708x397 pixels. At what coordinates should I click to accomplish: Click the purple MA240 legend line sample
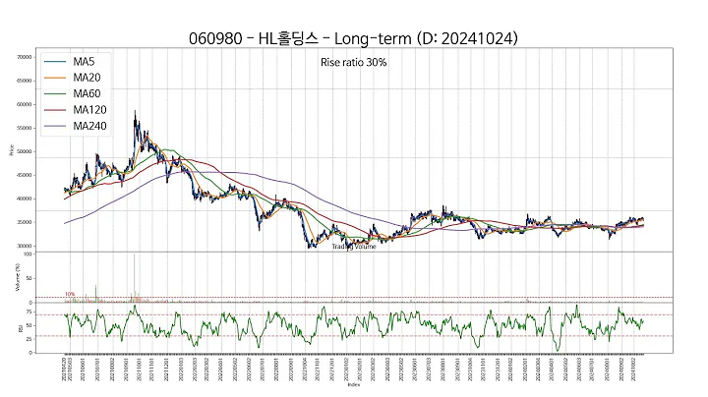(x=55, y=127)
